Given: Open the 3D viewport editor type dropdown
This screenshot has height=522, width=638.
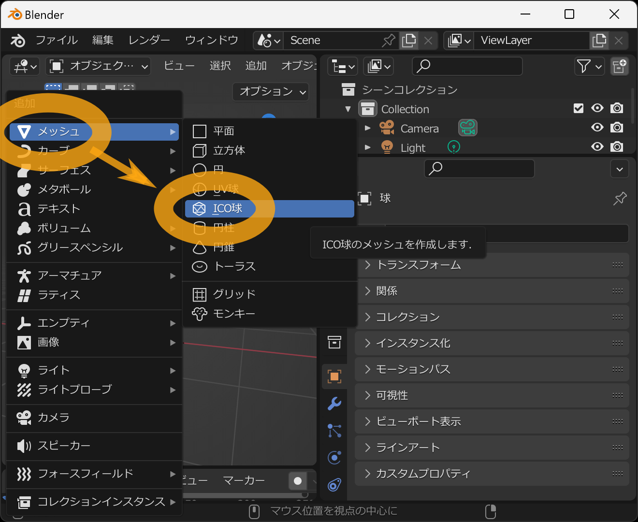Looking at the screenshot, I should [x=26, y=66].
